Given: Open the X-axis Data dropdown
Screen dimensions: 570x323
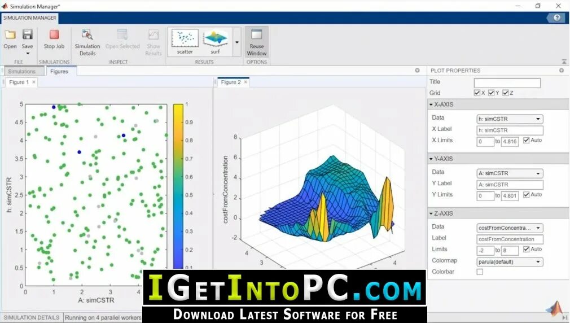Looking at the screenshot, I should pos(510,119).
